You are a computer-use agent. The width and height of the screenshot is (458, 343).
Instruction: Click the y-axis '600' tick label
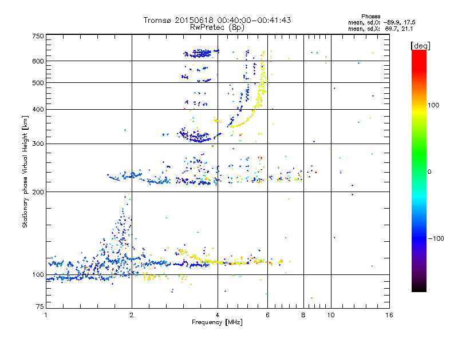38,61
